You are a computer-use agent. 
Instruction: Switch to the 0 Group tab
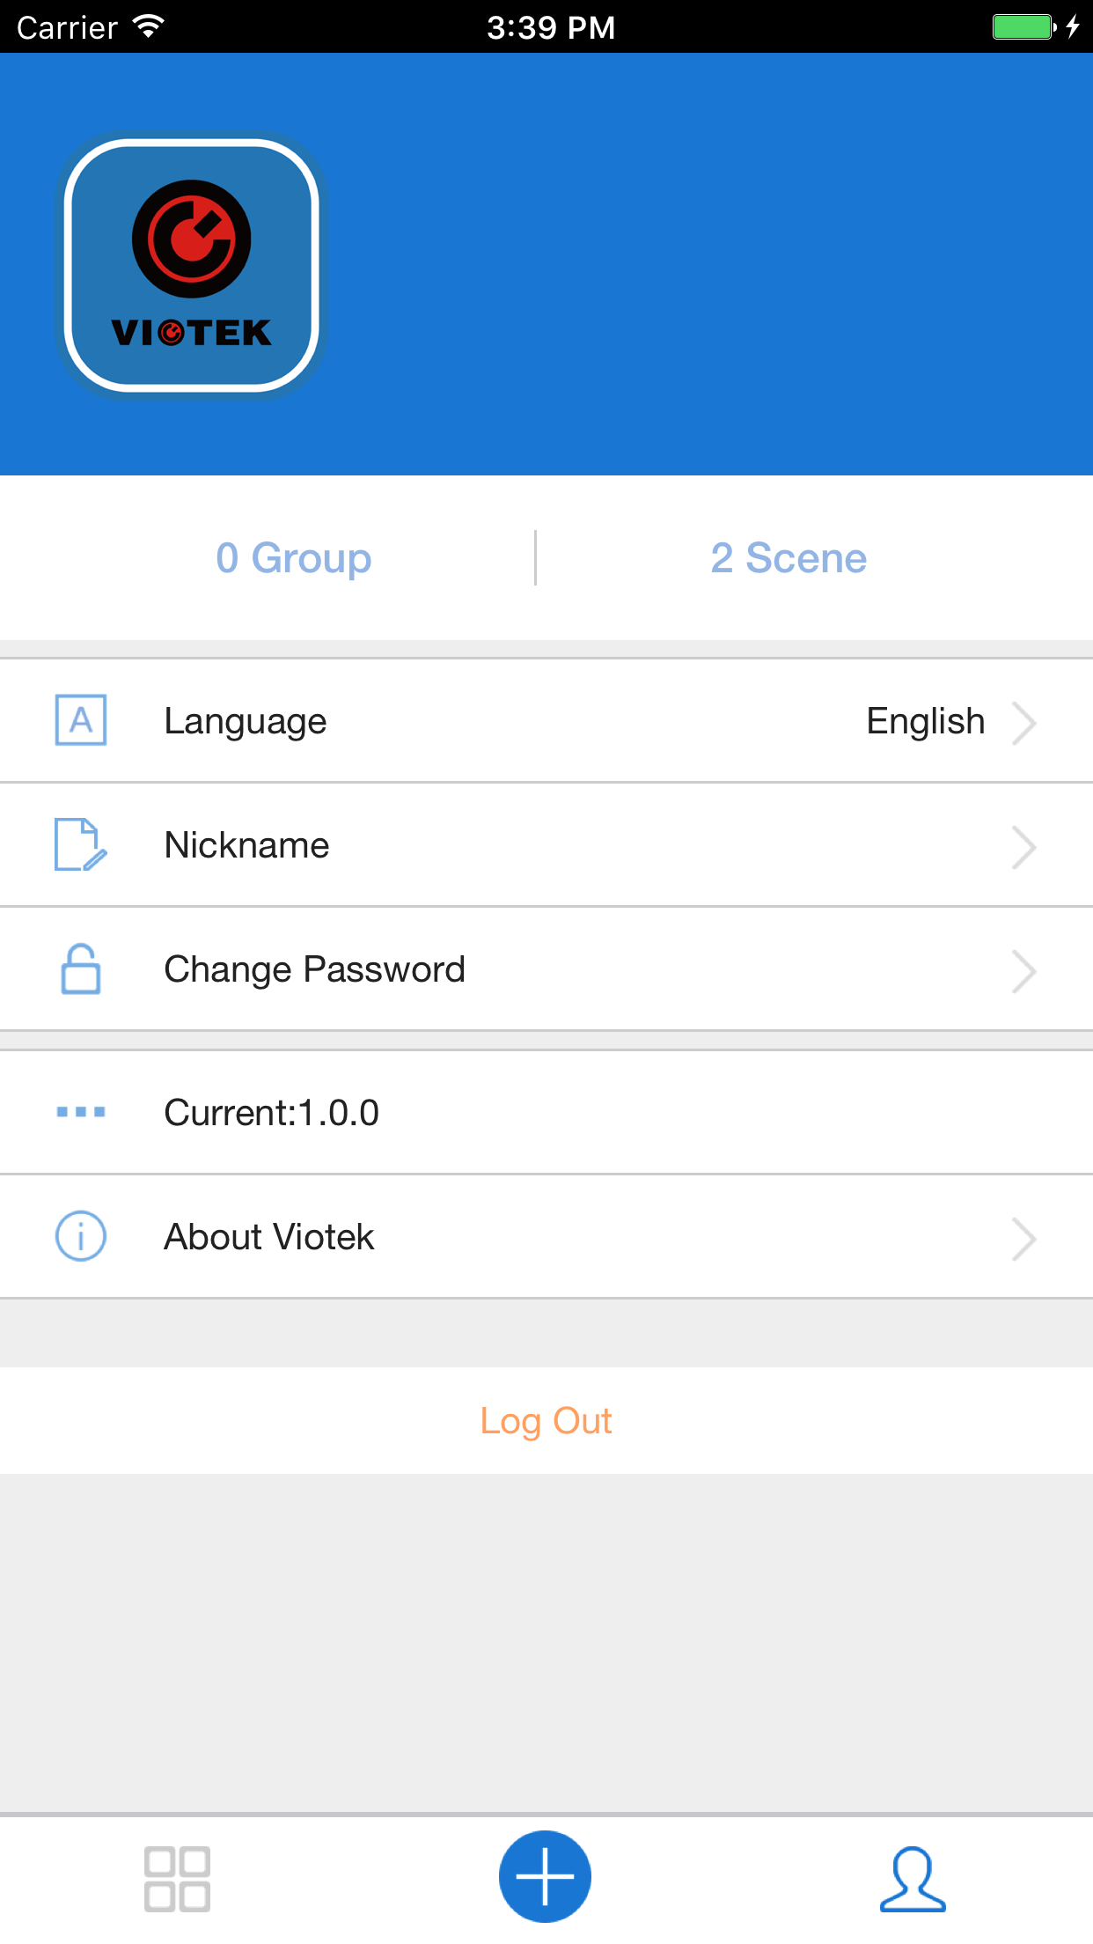pyautogui.click(x=294, y=558)
